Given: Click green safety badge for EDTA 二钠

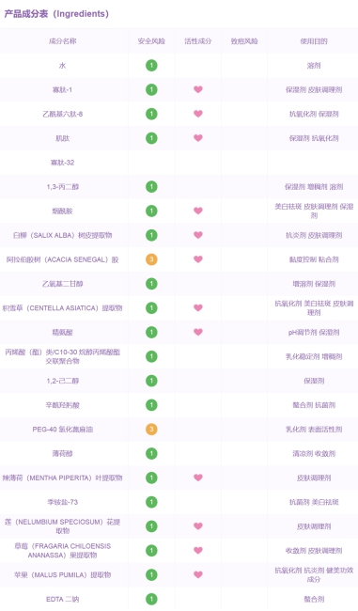Looking at the screenshot, I should 151,599.
